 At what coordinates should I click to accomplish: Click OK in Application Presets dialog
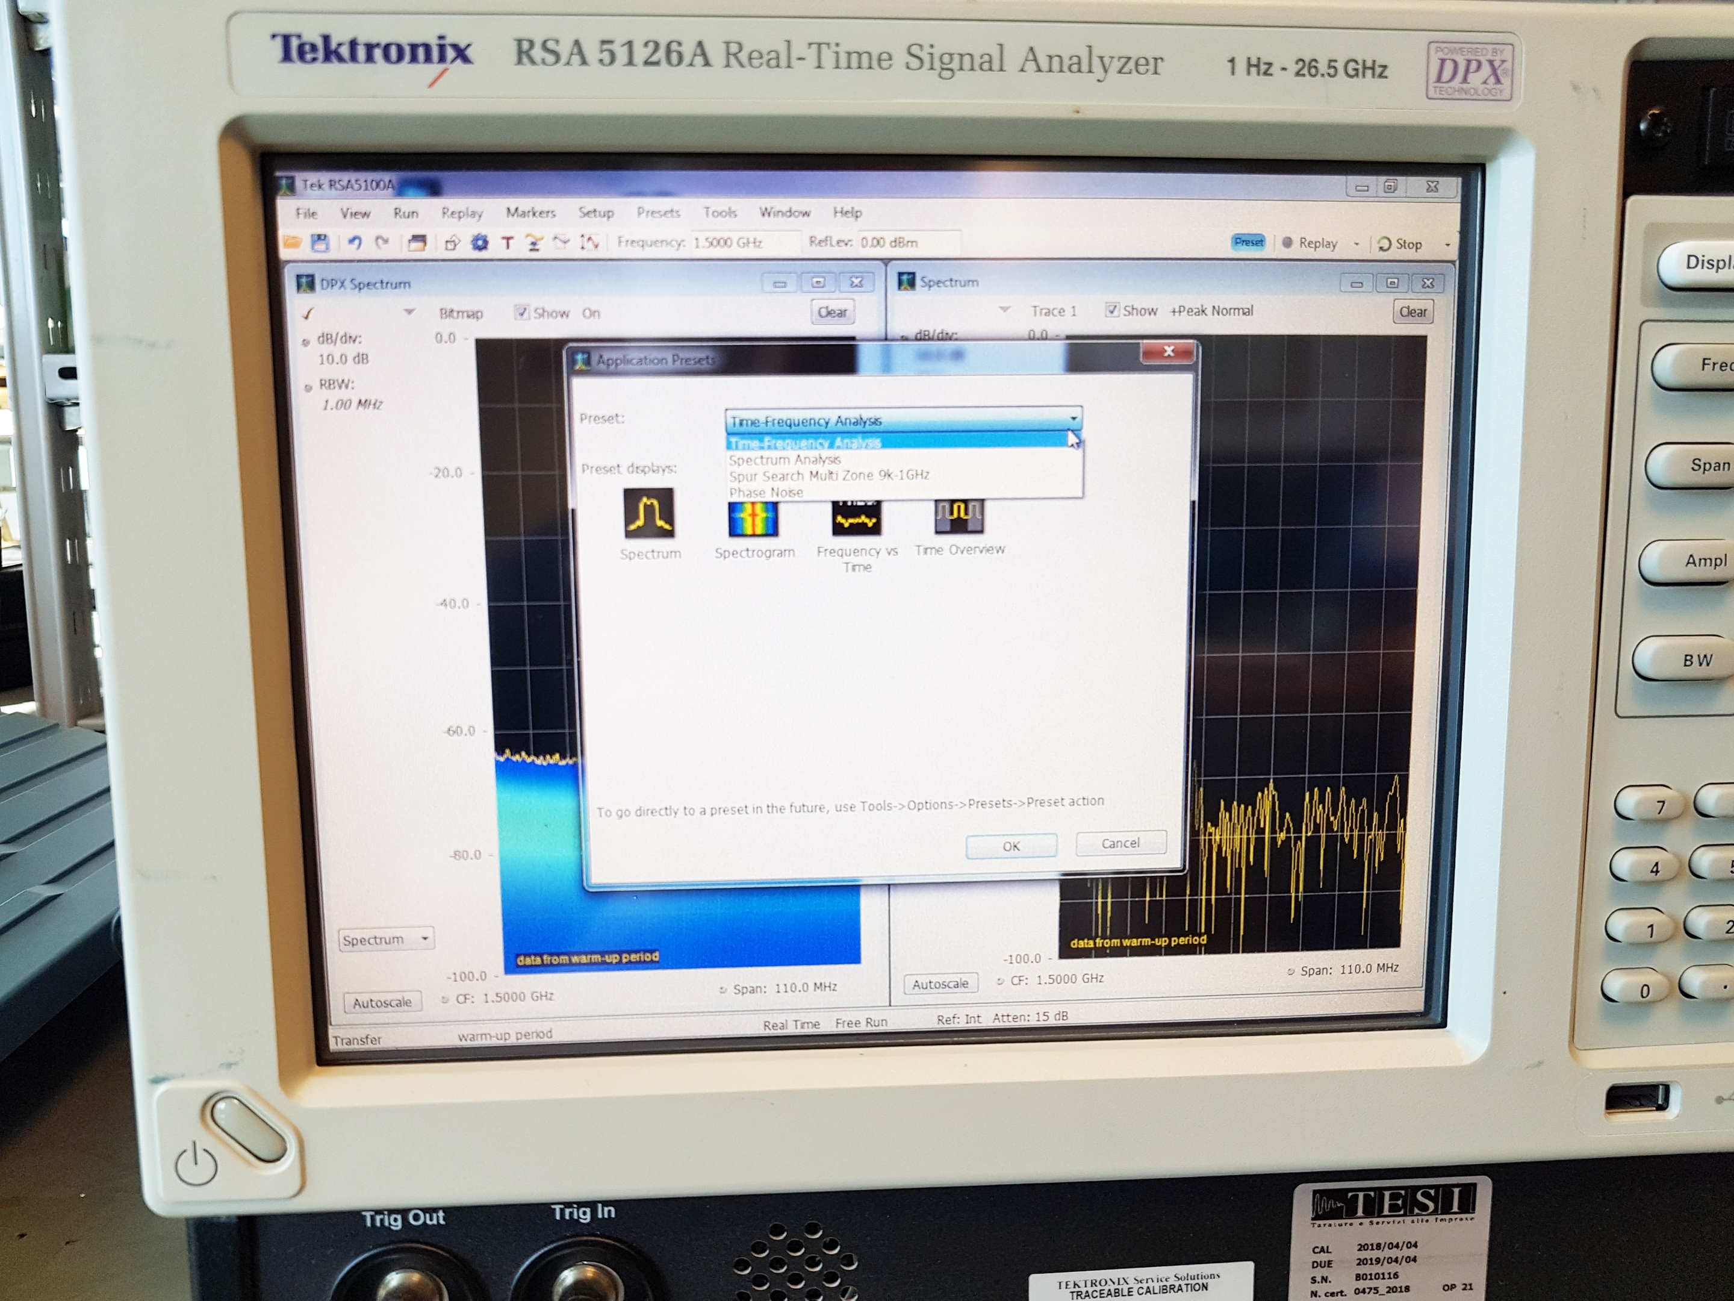click(x=1011, y=846)
